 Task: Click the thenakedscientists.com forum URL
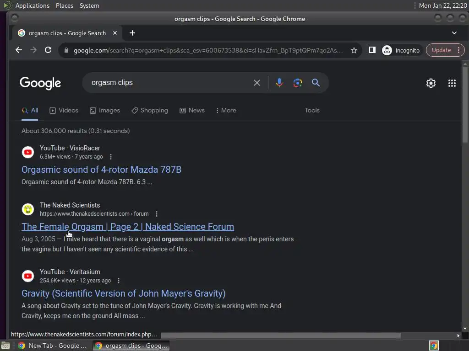[x=94, y=214]
